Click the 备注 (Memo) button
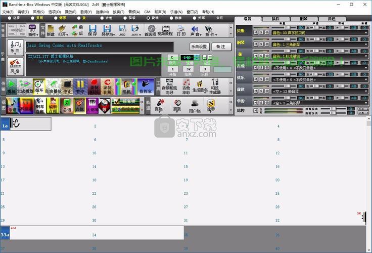Viewport: 372px width, 253px height. (x=221, y=47)
